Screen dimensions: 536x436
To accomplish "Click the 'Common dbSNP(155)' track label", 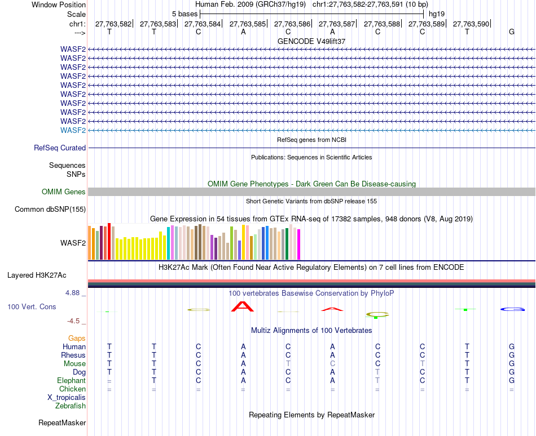I will 50,209.
